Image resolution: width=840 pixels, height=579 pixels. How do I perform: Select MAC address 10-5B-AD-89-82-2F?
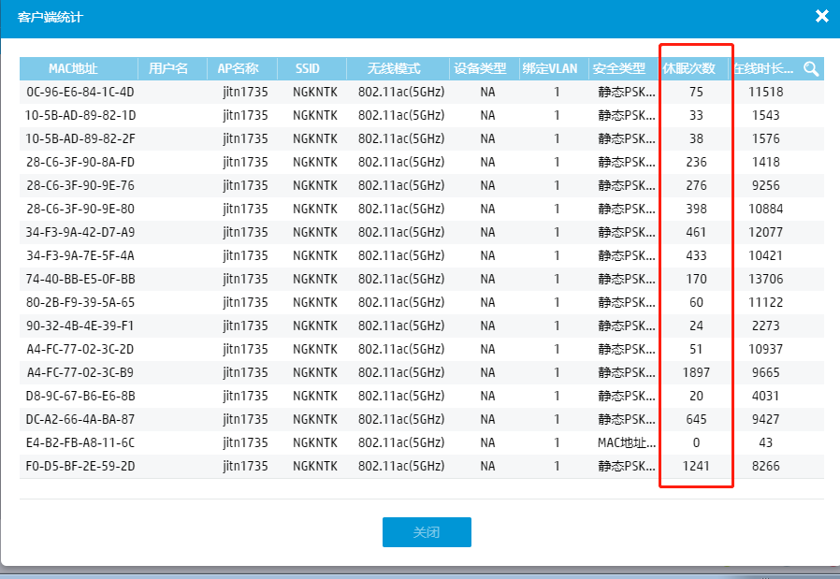point(80,138)
